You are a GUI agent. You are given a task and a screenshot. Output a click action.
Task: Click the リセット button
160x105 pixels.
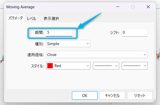pyautogui.click(x=140, y=95)
